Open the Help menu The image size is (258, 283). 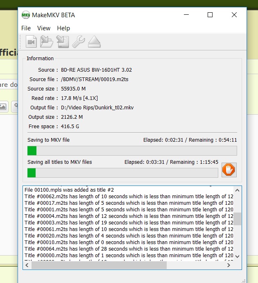pos(63,28)
